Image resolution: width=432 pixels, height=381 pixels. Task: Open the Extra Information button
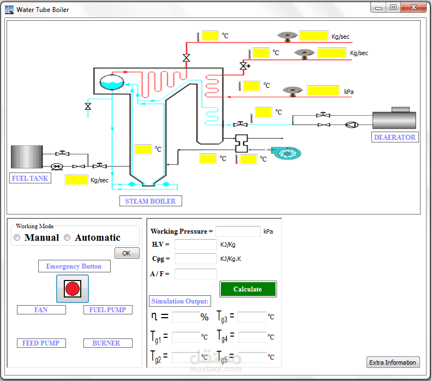393,362
